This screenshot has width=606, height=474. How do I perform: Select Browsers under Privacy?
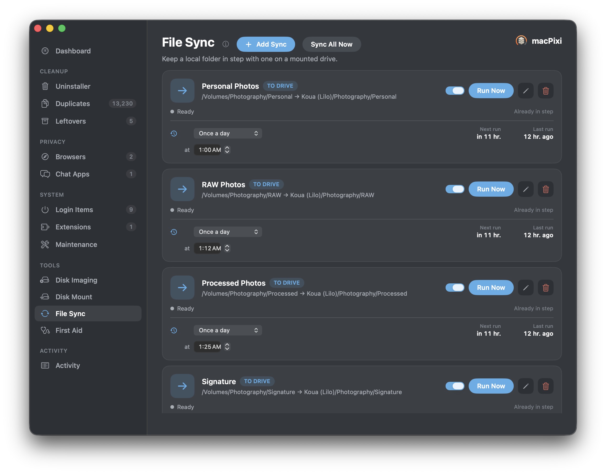coord(88,157)
